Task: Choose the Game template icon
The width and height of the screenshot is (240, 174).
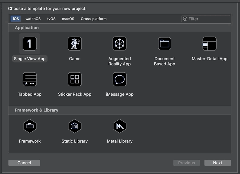Action: point(75,44)
